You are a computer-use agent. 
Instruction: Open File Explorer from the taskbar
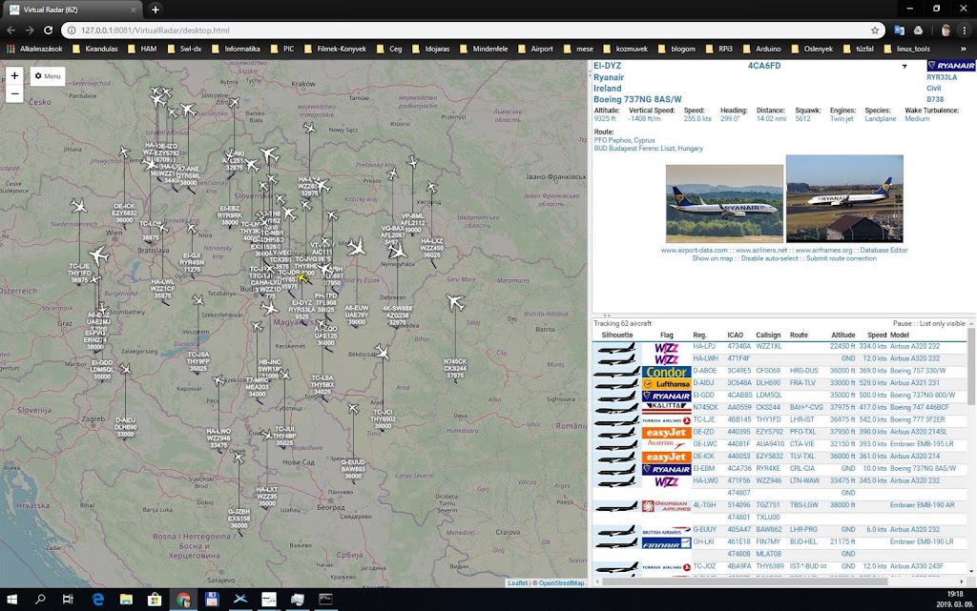(125, 600)
